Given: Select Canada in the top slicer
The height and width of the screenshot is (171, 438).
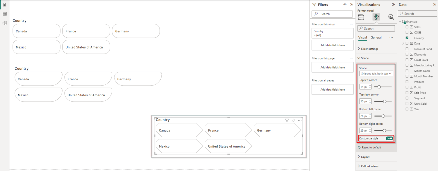Looking at the screenshot, I should 36,31.
